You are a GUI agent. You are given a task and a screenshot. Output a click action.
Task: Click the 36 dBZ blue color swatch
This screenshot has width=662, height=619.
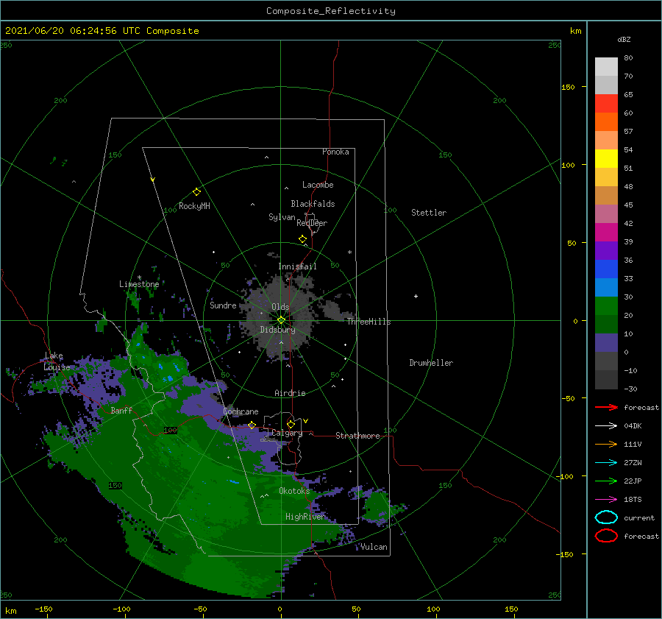point(606,269)
